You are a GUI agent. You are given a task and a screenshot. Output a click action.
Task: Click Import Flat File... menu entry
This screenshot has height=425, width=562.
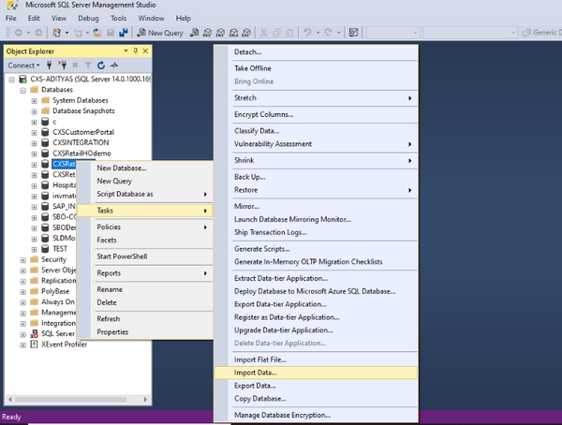coord(316,359)
